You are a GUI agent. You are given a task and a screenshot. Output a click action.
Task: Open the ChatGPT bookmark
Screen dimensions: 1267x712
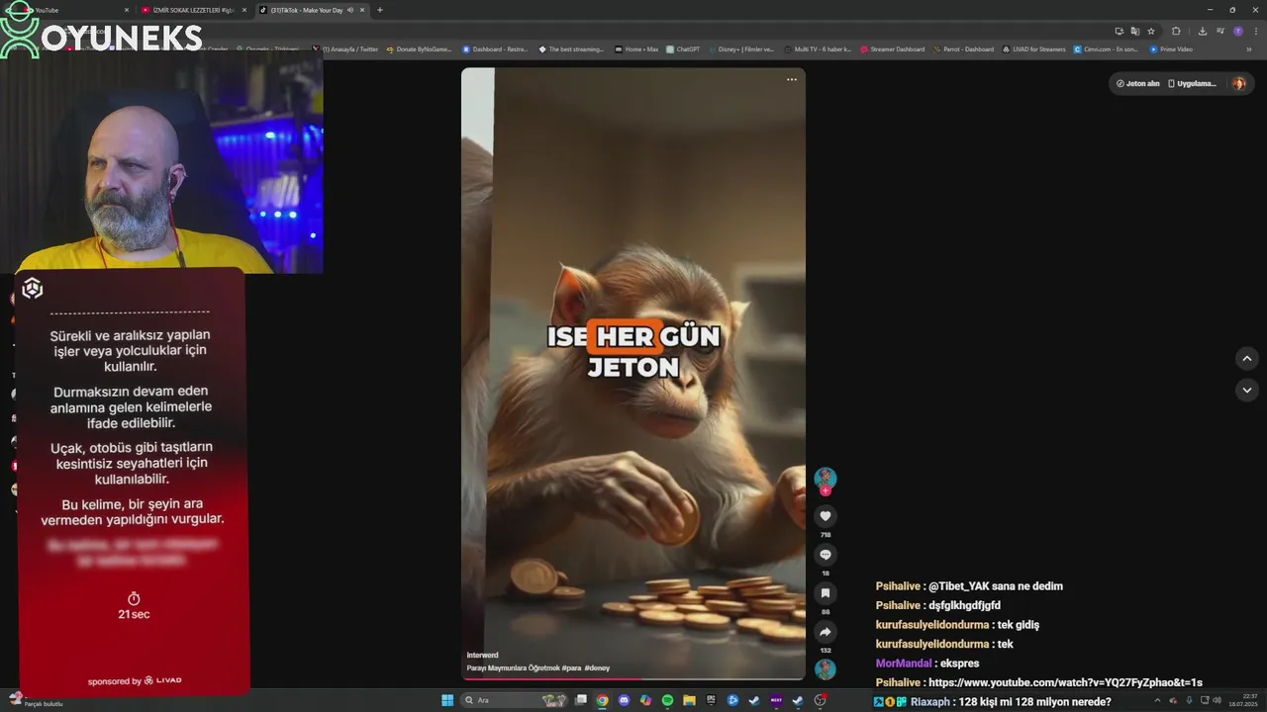[x=683, y=48]
